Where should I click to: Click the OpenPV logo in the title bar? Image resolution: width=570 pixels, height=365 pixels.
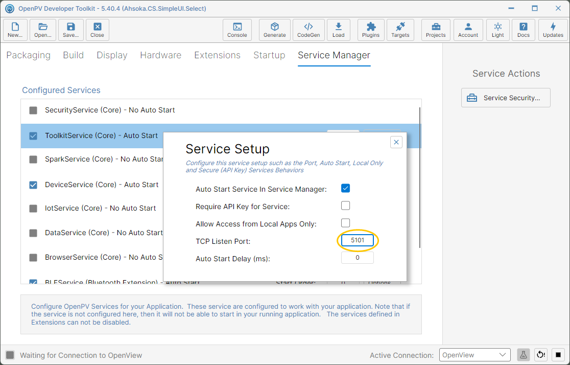tap(10, 8)
